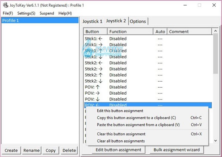Select the Stick2 left arrow row

point(148,63)
